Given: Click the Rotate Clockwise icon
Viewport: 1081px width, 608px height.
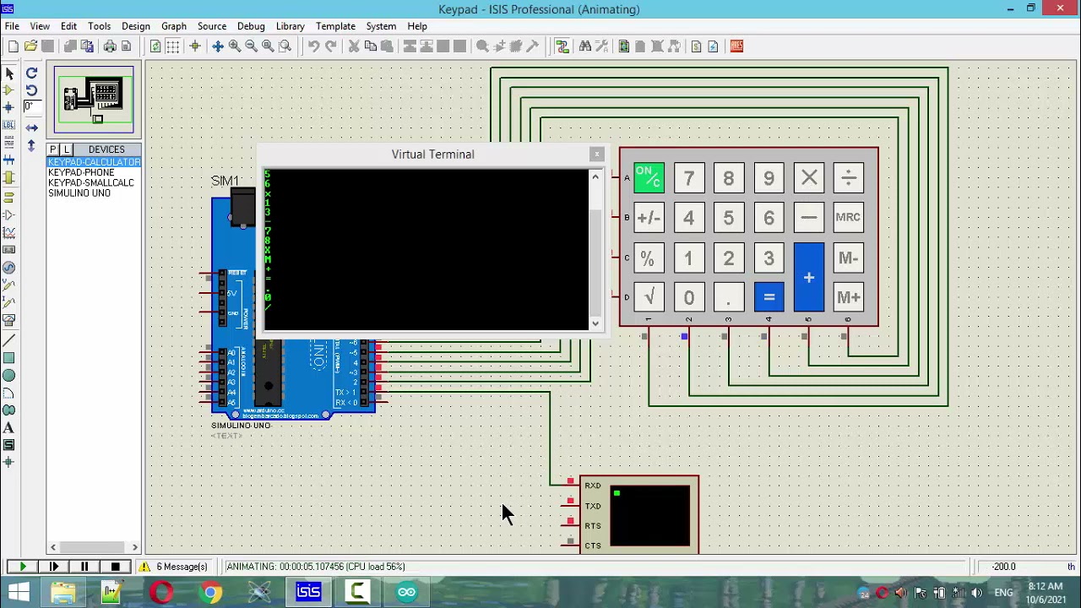Looking at the screenshot, I should [31, 73].
